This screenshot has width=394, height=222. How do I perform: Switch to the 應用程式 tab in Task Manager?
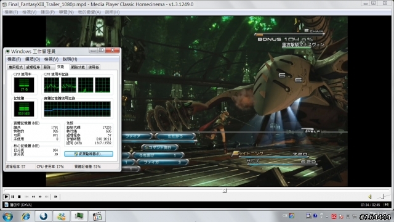click(15, 67)
